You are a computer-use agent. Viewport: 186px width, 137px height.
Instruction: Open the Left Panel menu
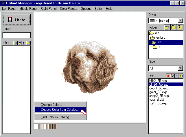point(9,9)
